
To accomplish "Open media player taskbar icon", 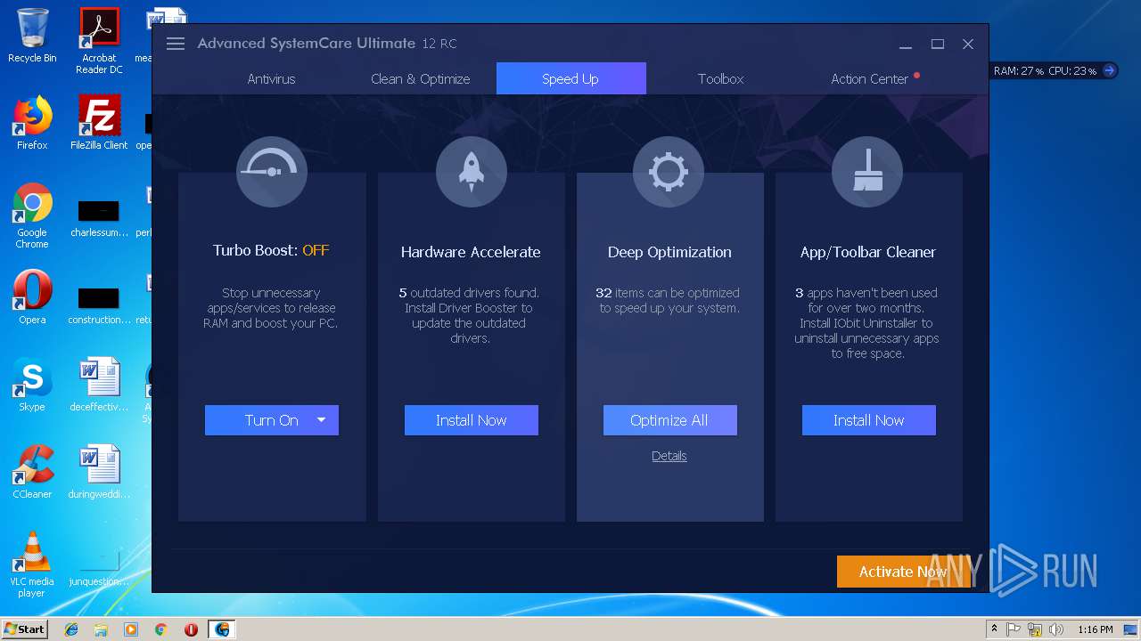I will click(131, 629).
